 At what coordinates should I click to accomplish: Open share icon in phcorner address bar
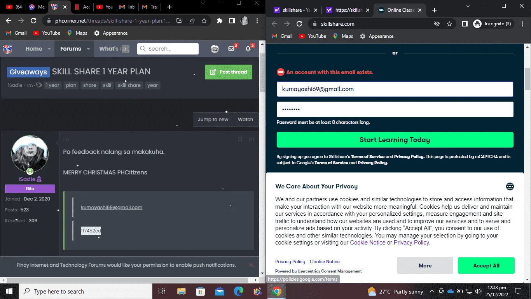192,21
